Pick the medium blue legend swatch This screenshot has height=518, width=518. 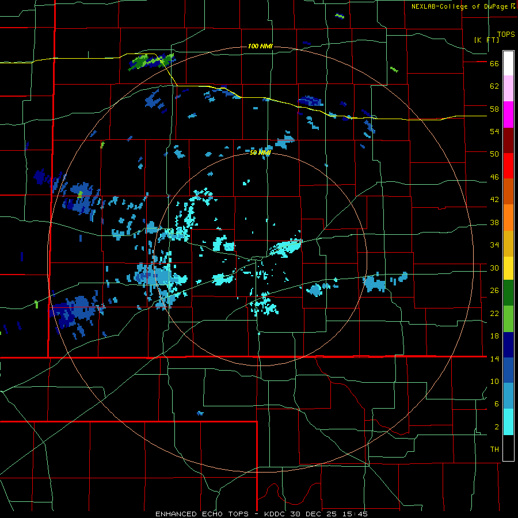point(508,370)
